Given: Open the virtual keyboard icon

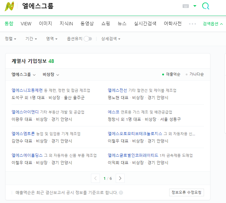Looking at the screenshot, I should click(185, 6).
